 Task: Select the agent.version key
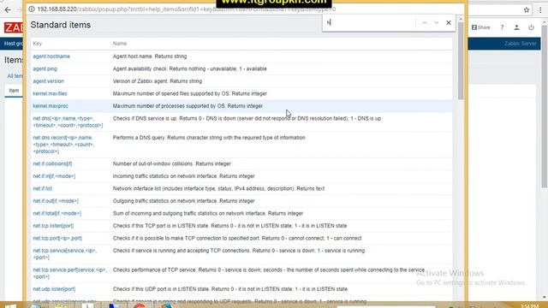[x=48, y=81]
